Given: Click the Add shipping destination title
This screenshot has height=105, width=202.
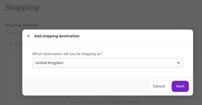Looking at the screenshot, I should 57,36.
